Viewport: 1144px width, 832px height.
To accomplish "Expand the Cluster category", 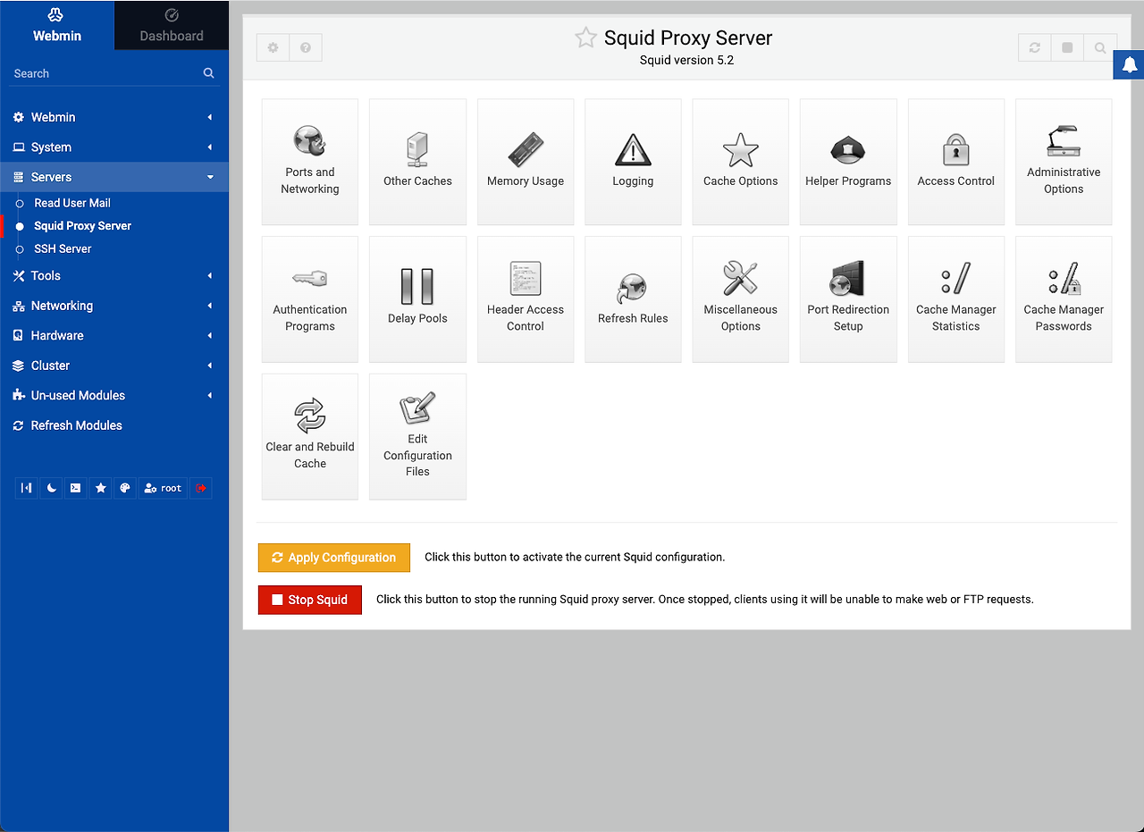I will coord(114,366).
